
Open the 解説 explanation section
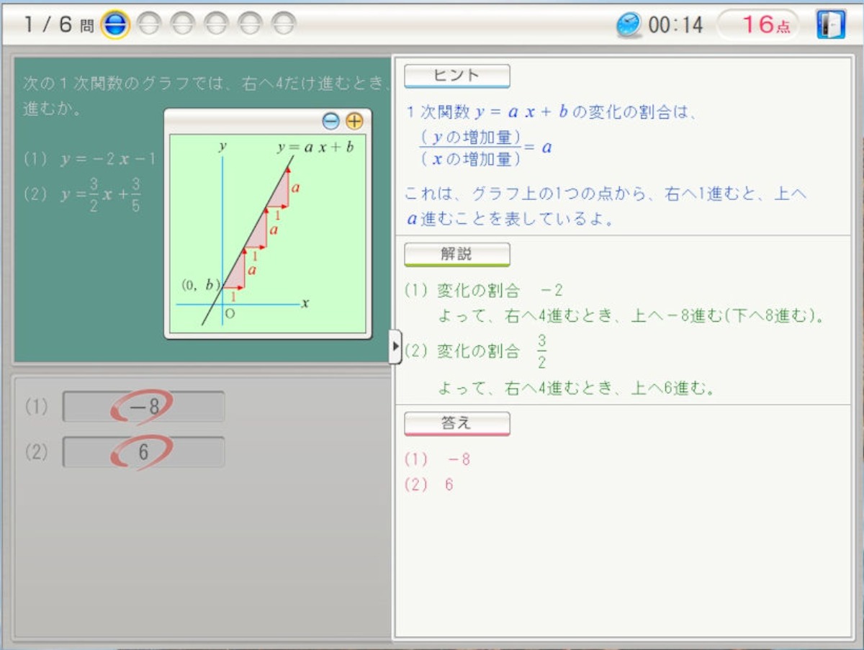pos(456,254)
